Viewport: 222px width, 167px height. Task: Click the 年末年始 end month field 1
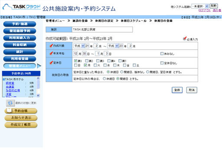coord(98,53)
